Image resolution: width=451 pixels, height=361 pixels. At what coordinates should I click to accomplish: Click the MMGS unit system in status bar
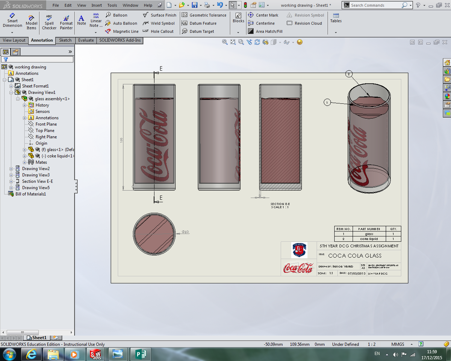398,344
